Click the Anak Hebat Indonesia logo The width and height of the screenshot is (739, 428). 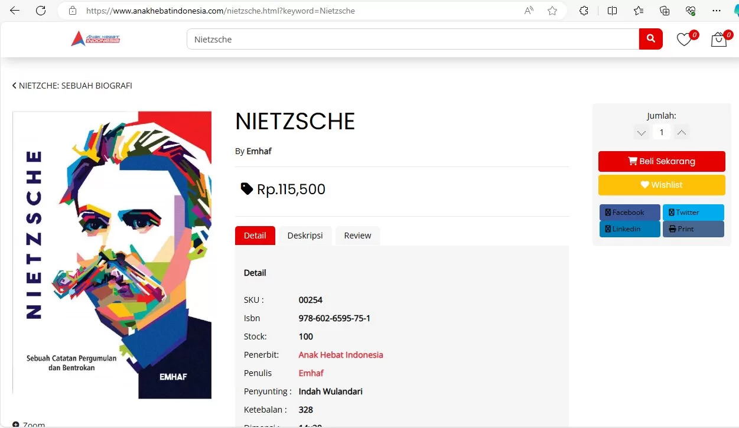pyautogui.click(x=96, y=39)
